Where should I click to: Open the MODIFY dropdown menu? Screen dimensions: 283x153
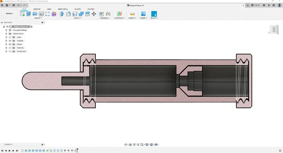[77, 18]
